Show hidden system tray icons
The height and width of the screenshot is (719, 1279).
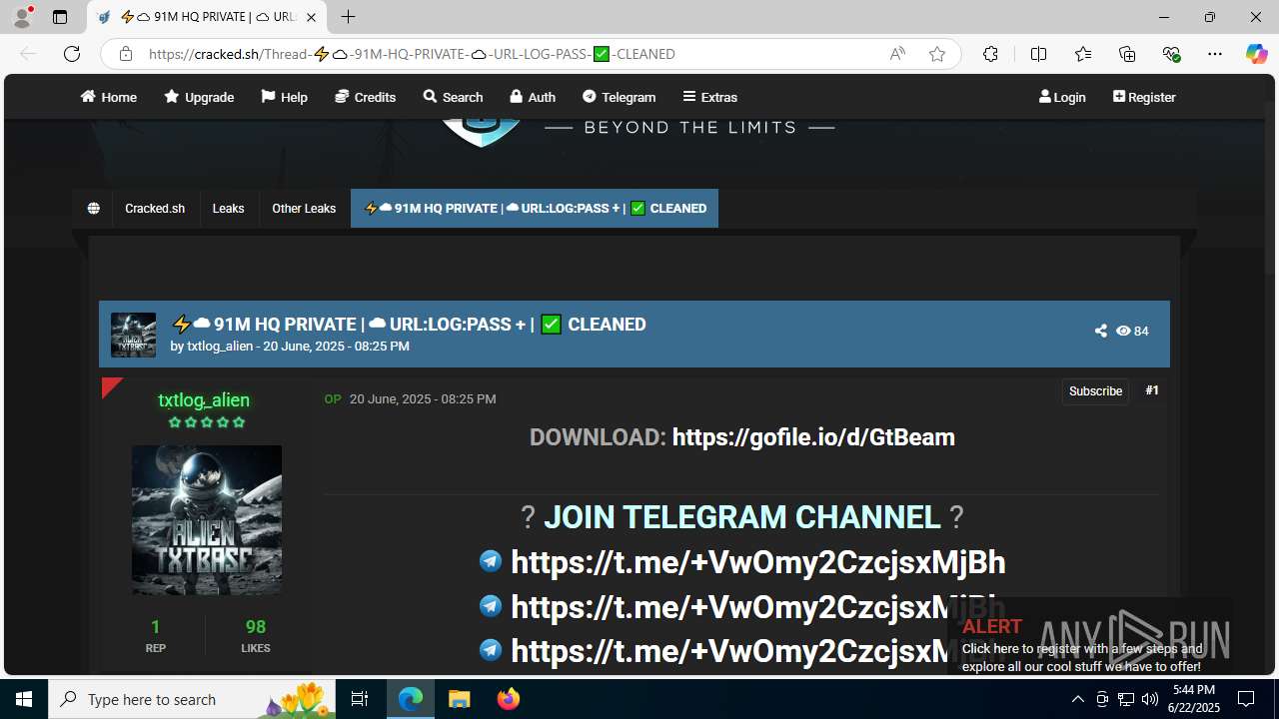point(1077,699)
